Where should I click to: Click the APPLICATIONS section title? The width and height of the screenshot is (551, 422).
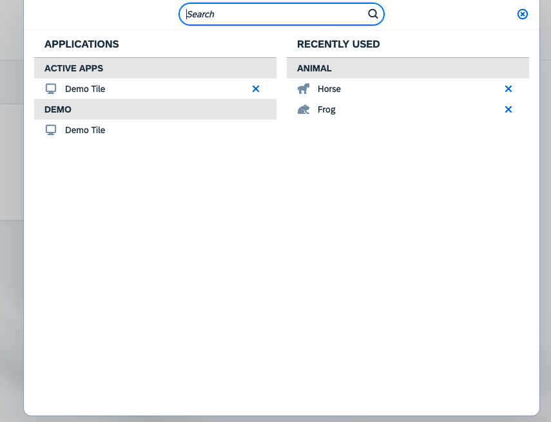coord(81,44)
